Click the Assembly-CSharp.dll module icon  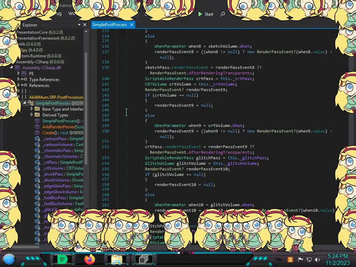[17, 67]
